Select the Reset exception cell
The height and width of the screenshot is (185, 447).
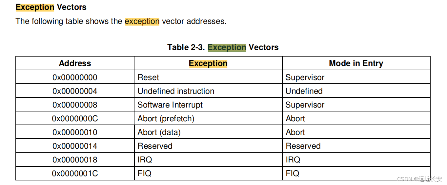(148, 77)
